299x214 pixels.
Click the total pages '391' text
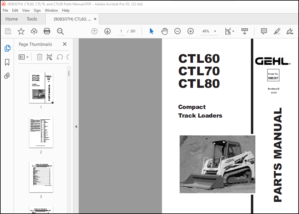(x=133, y=31)
